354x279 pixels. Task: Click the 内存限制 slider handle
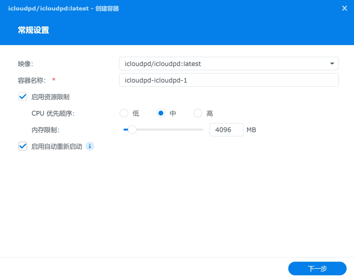point(132,130)
